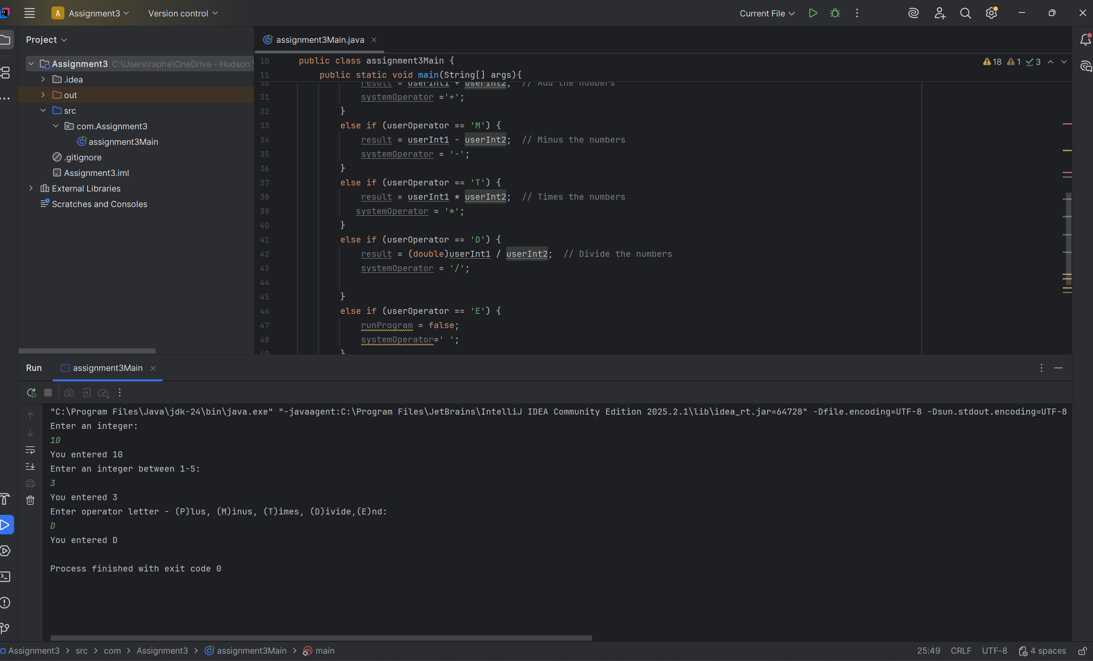Open IDE Settings gear icon
The width and height of the screenshot is (1093, 661).
click(991, 13)
